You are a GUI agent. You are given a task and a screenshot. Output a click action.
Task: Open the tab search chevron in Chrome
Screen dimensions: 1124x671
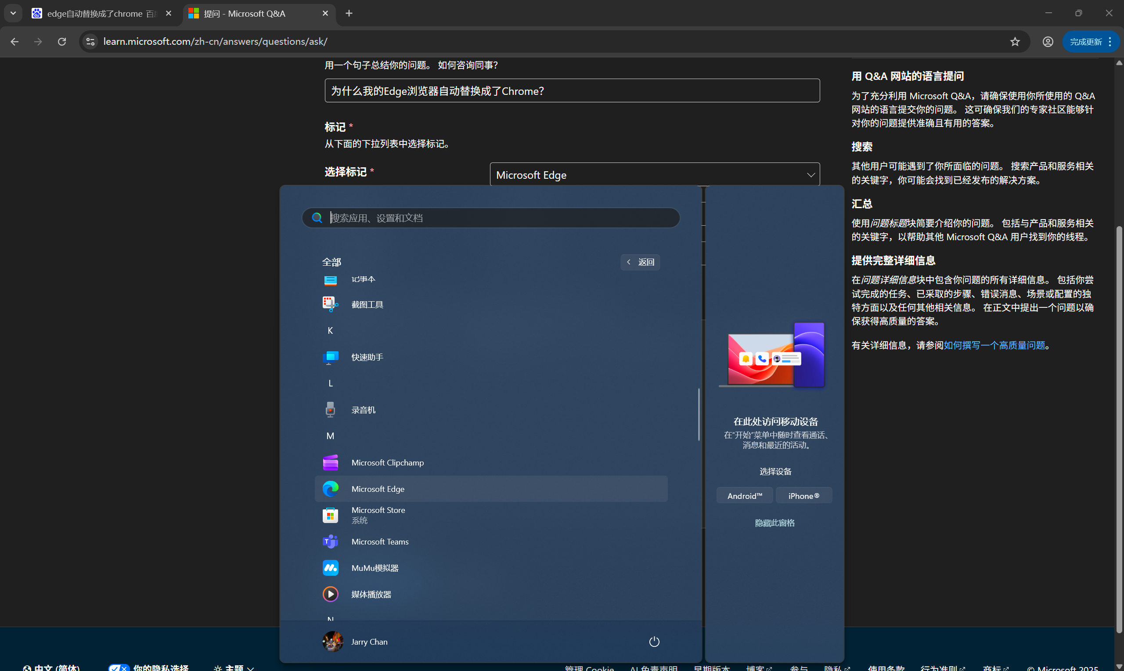coord(12,13)
